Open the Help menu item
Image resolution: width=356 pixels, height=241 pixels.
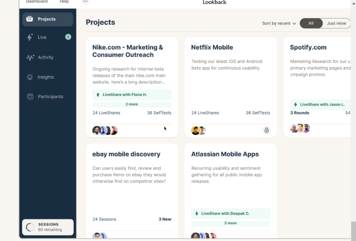[x=64, y=1]
